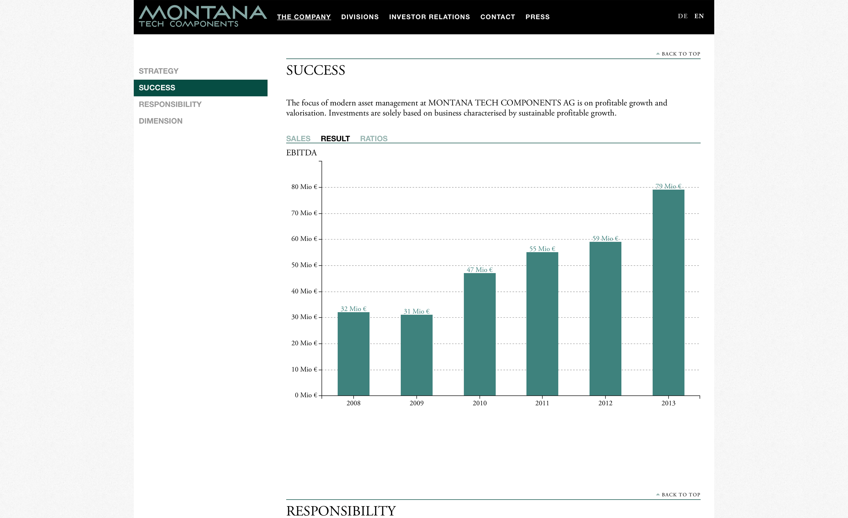Click the 2013 EBITDA bar
Image resolution: width=848 pixels, height=518 pixels.
point(668,292)
